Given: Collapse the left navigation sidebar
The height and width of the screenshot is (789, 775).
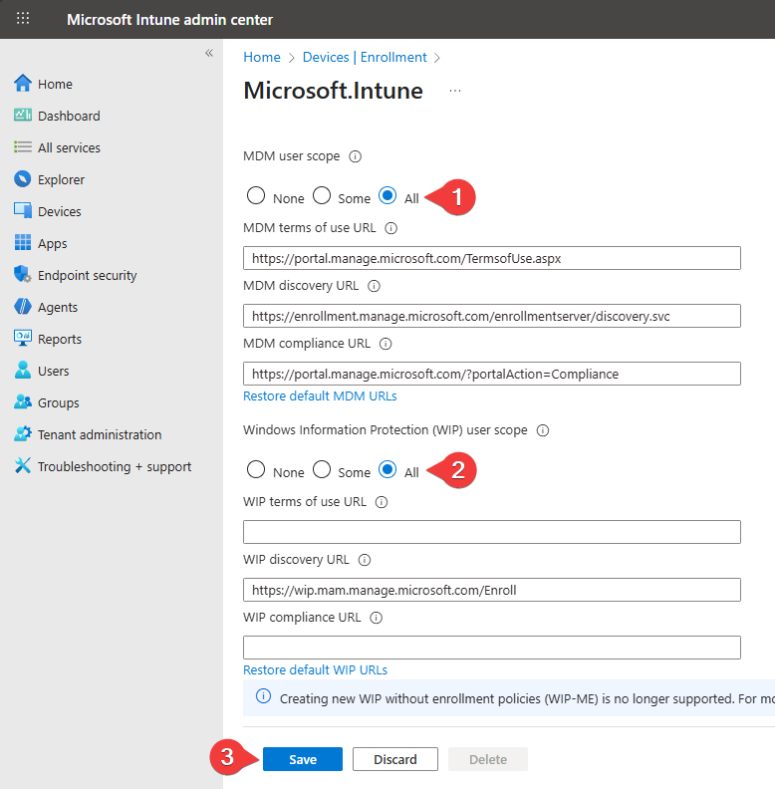Looking at the screenshot, I should pyautogui.click(x=209, y=53).
